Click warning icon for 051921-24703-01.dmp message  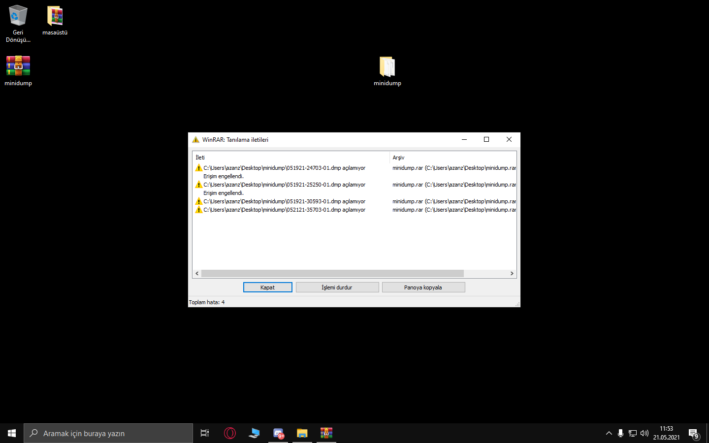coord(199,168)
